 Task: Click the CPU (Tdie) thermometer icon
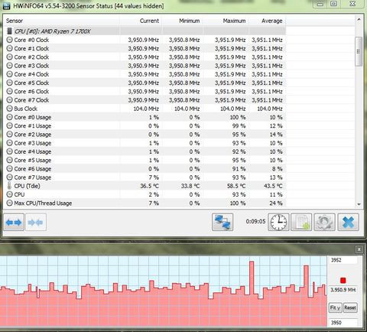pos(9,186)
